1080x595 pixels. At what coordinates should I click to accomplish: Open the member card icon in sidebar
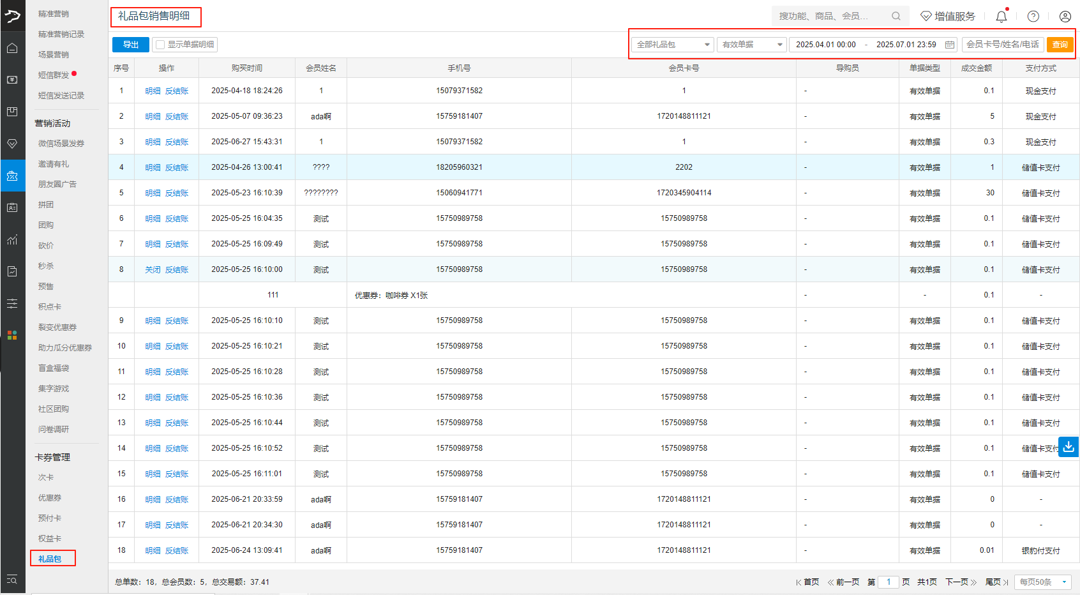pos(12,207)
